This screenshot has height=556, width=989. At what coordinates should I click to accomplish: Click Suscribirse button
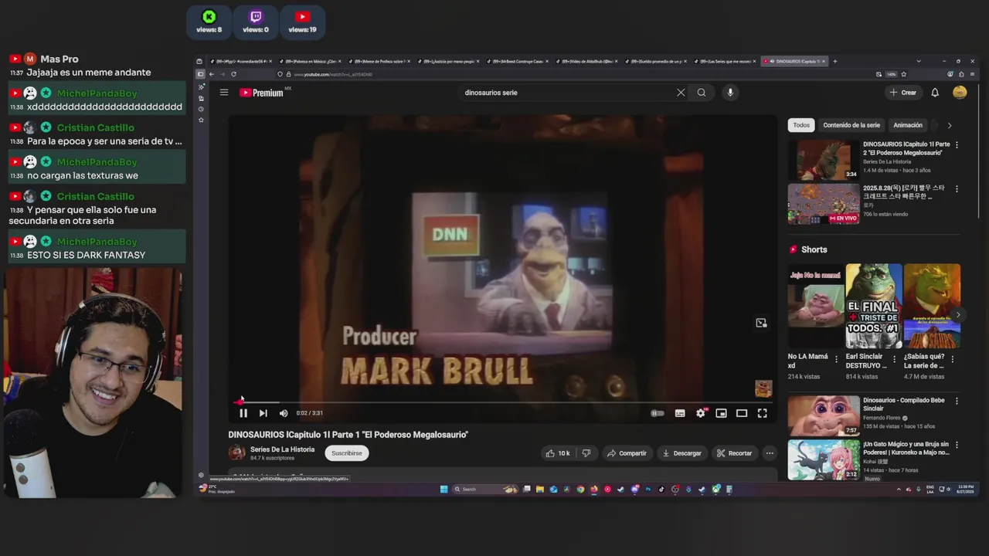coord(347,453)
